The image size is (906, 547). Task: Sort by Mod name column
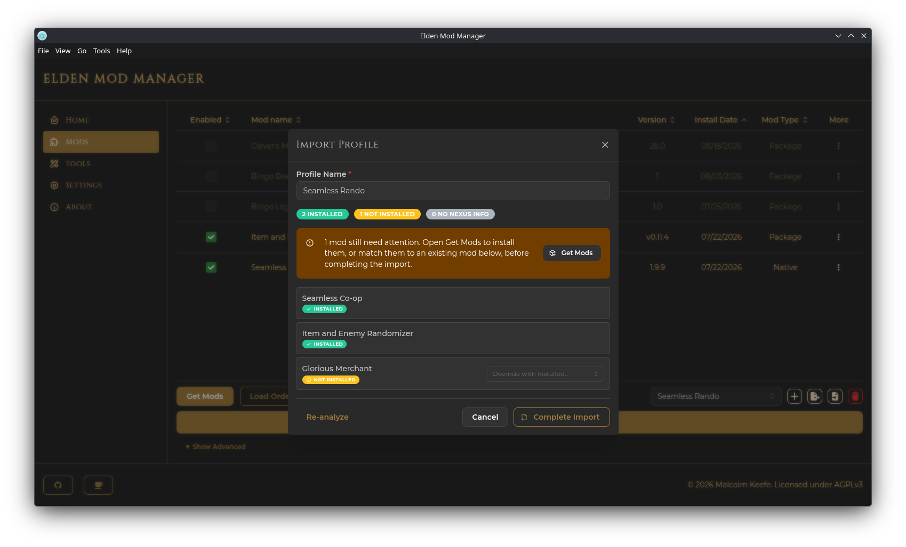click(276, 120)
